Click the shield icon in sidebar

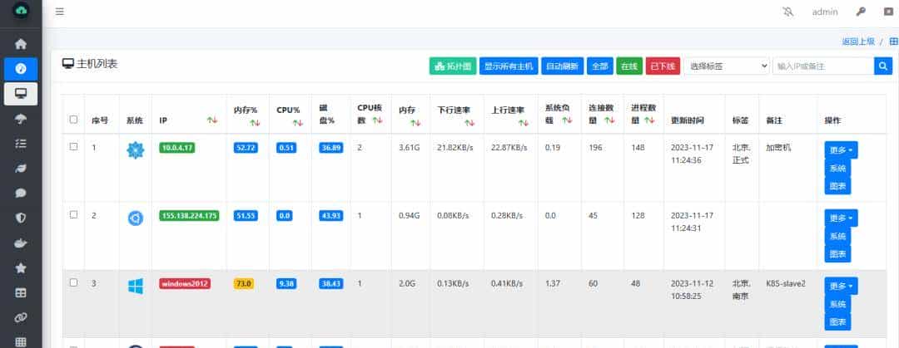tap(21, 218)
